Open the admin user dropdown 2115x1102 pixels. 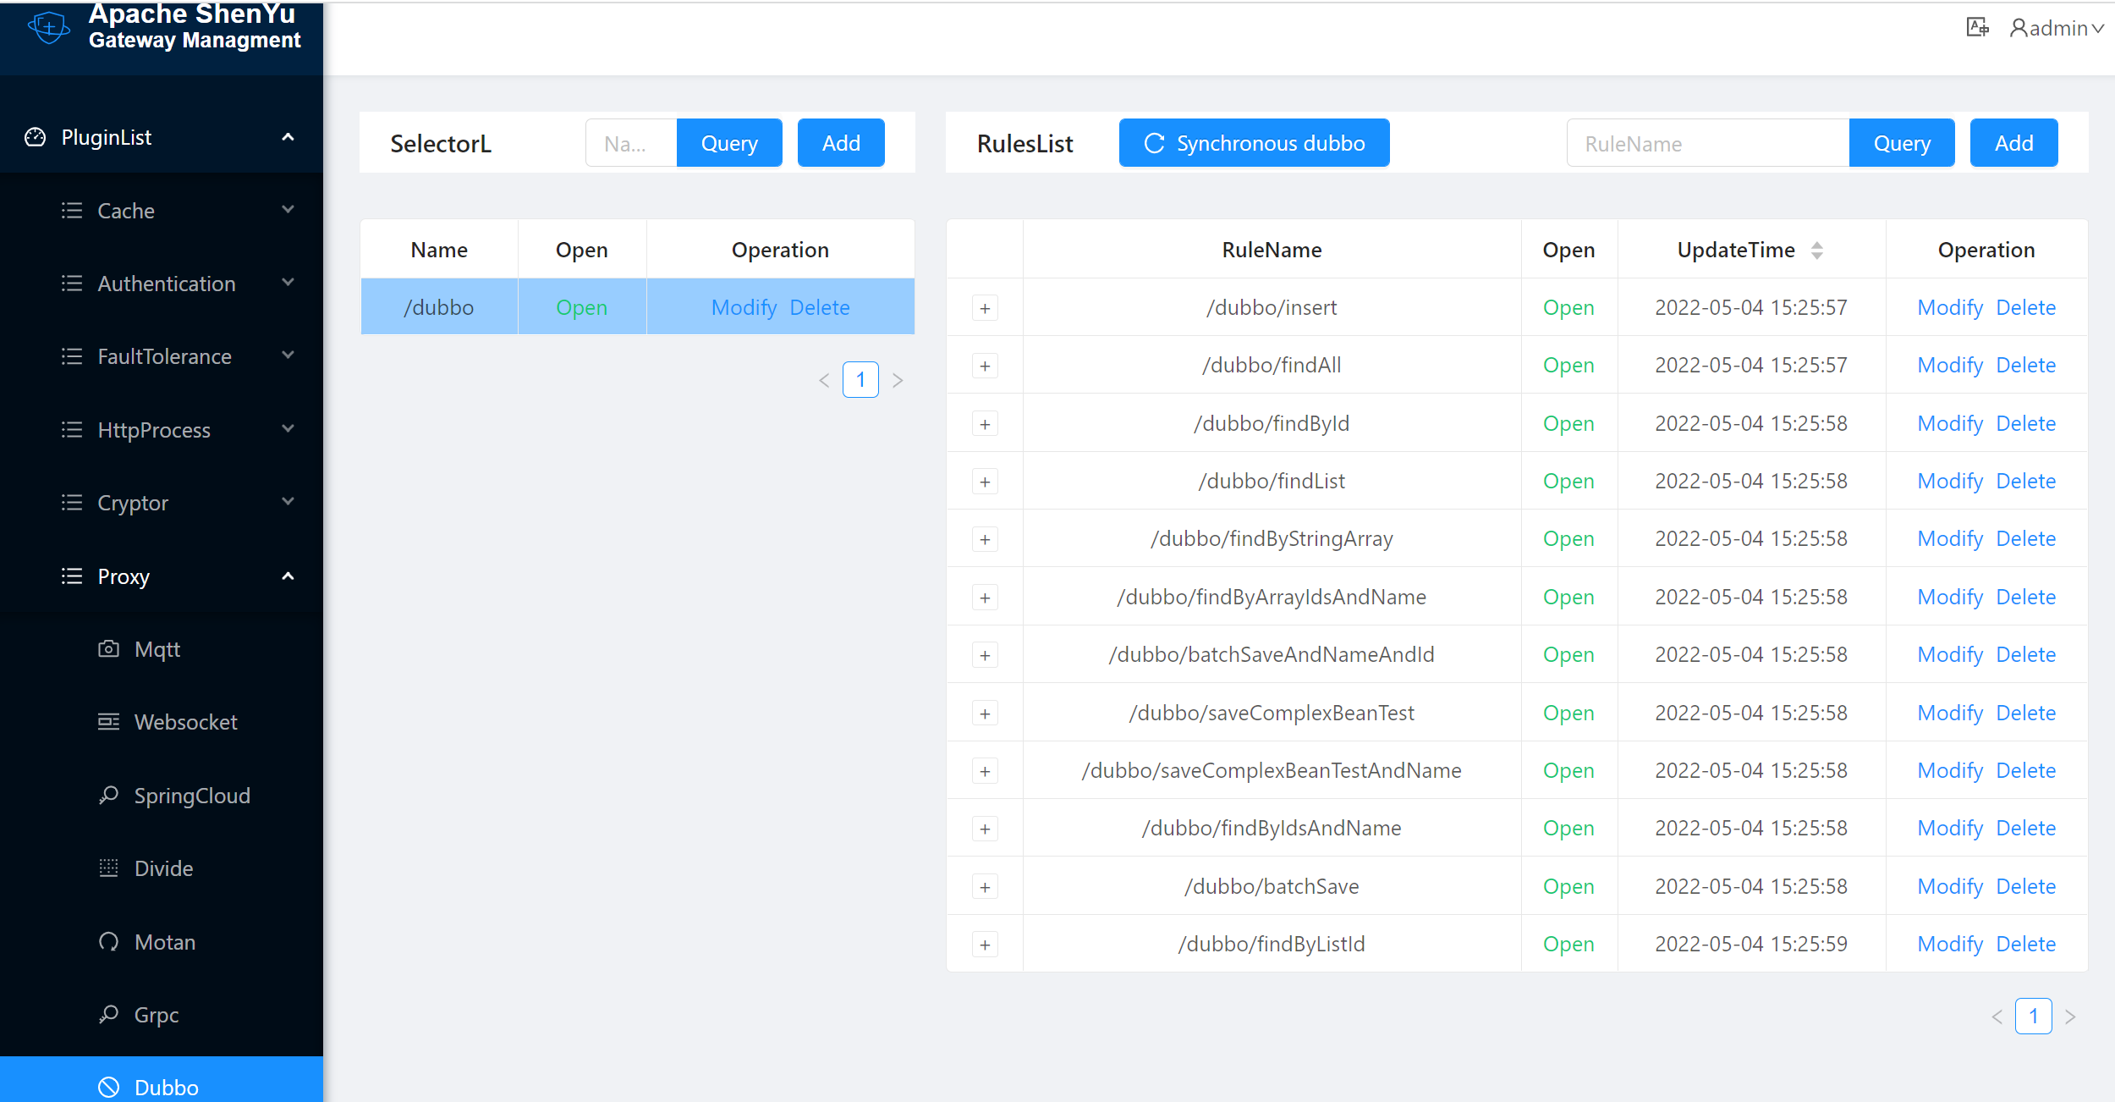pos(2057,28)
